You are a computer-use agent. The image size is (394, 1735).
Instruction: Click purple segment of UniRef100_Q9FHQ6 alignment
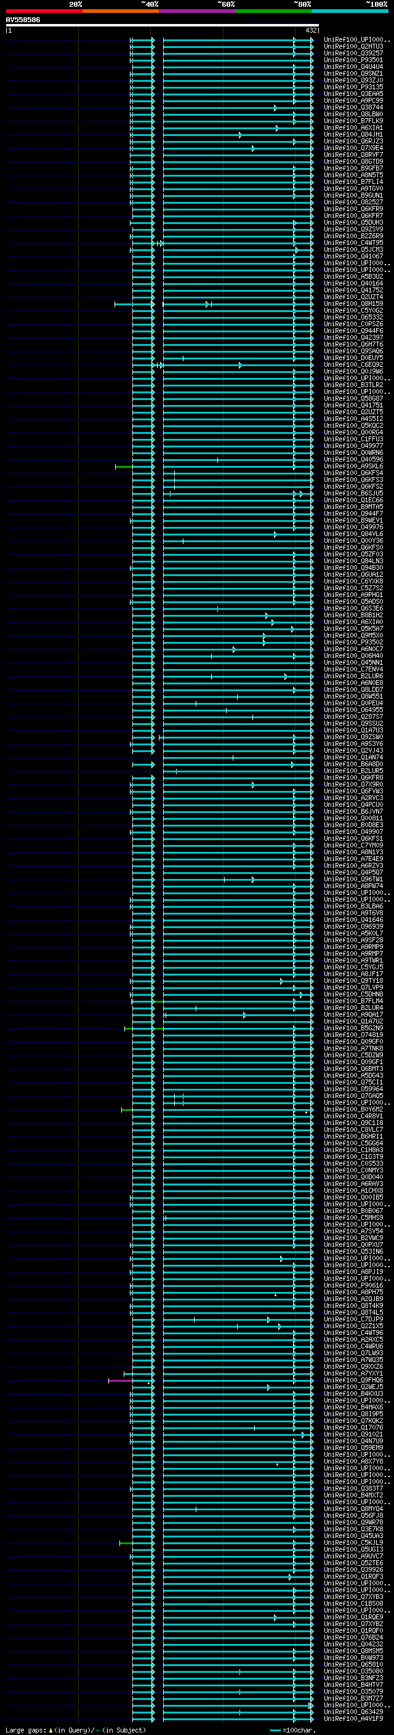click(x=121, y=1380)
